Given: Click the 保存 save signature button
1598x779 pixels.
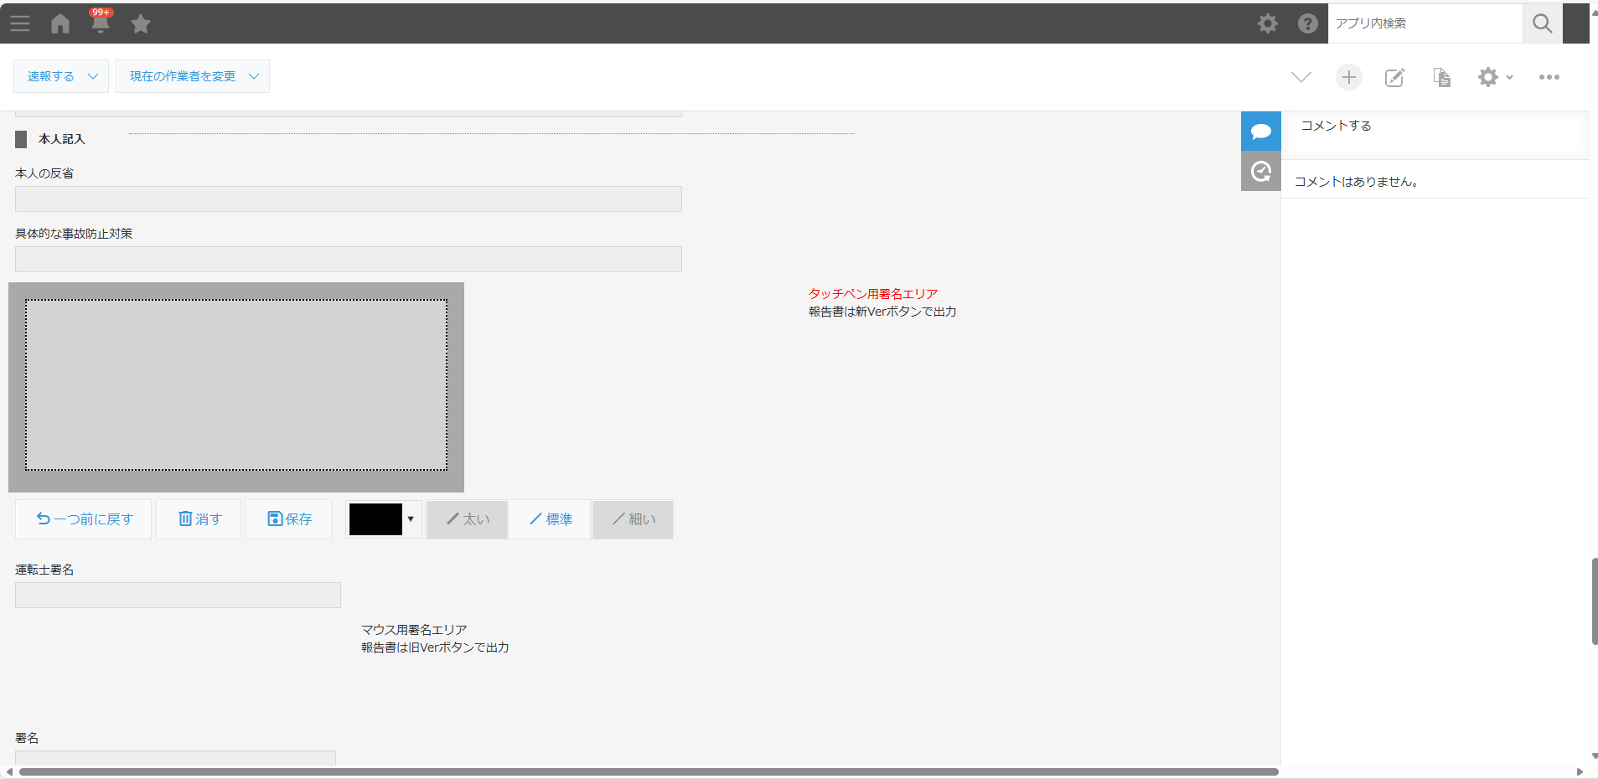Looking at the screenshot, I should (x=289, y=519).
